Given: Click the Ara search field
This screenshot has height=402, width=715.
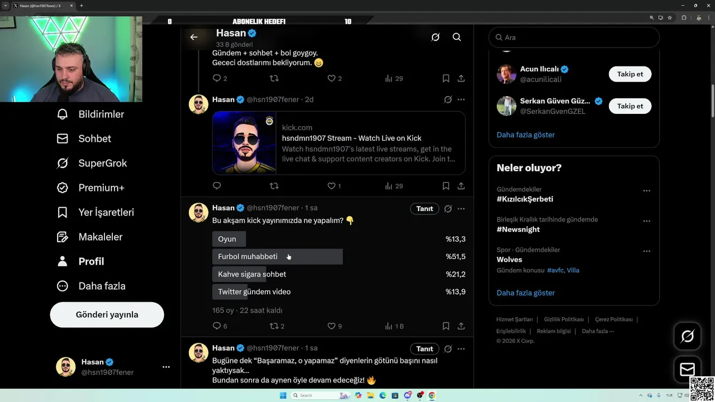Looking at the screenshot, I should pos(574,37).
